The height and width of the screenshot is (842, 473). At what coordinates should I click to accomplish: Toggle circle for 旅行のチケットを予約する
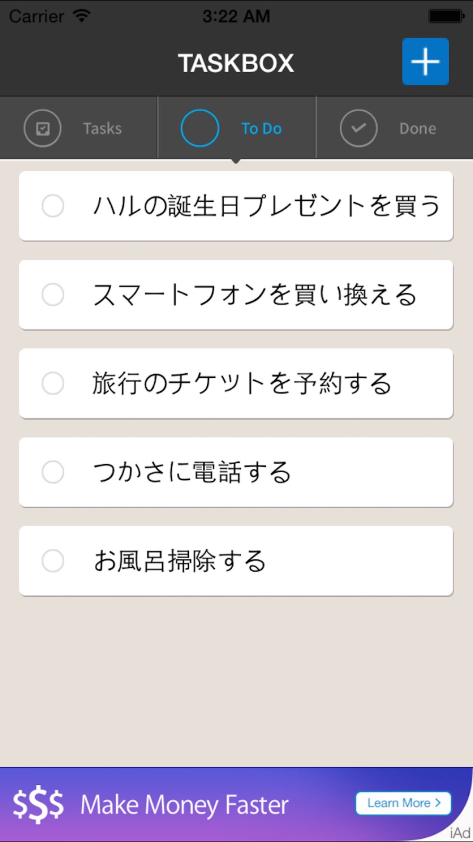coord(53,383)
